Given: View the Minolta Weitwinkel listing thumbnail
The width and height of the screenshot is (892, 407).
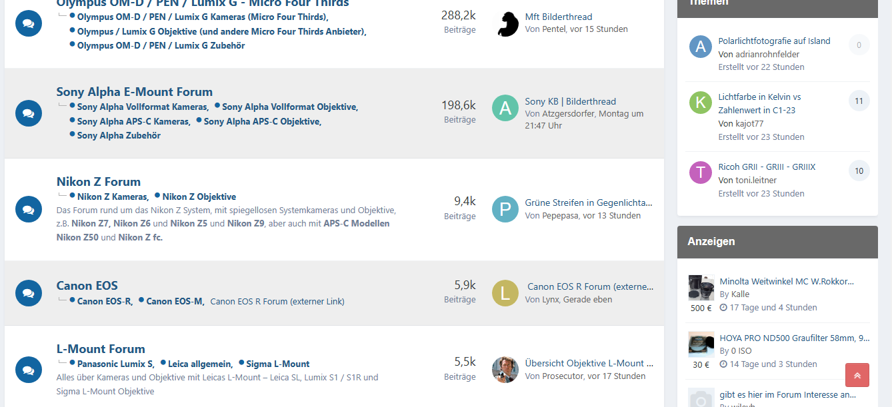Looking at the screenshot, I should [x=701, y=288].
